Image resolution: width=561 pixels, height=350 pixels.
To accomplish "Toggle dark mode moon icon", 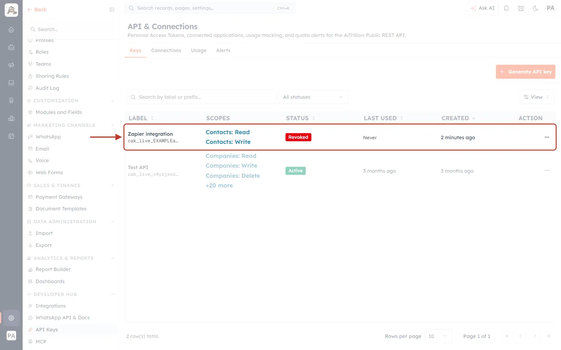I will point(536,8).
